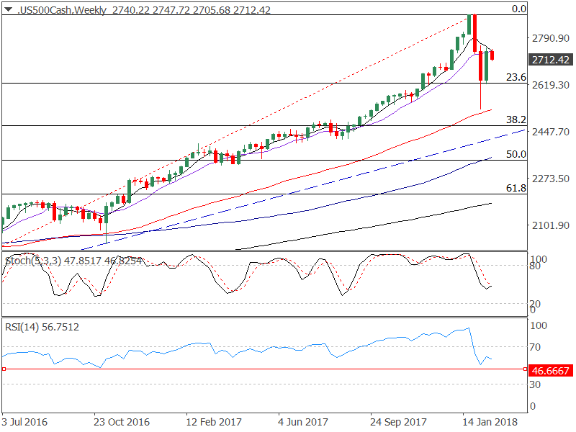Click the 2790.90 price axis label
This screenshot has width=576, height=432.
coord(551,38)
